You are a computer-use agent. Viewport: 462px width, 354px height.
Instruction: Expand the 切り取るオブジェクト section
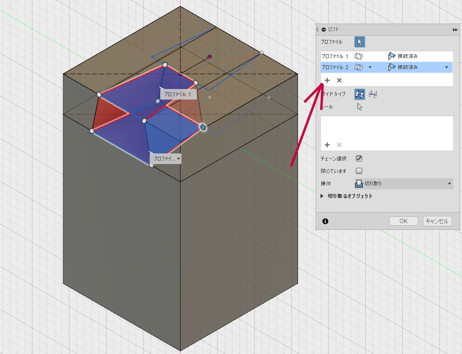(x=322, y=196)
